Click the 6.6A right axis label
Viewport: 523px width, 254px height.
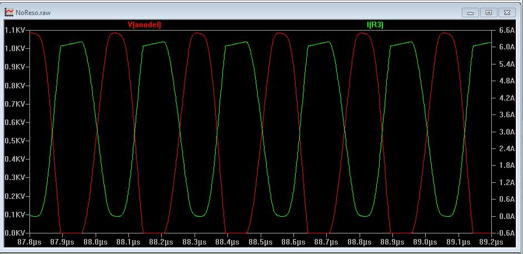506,31
